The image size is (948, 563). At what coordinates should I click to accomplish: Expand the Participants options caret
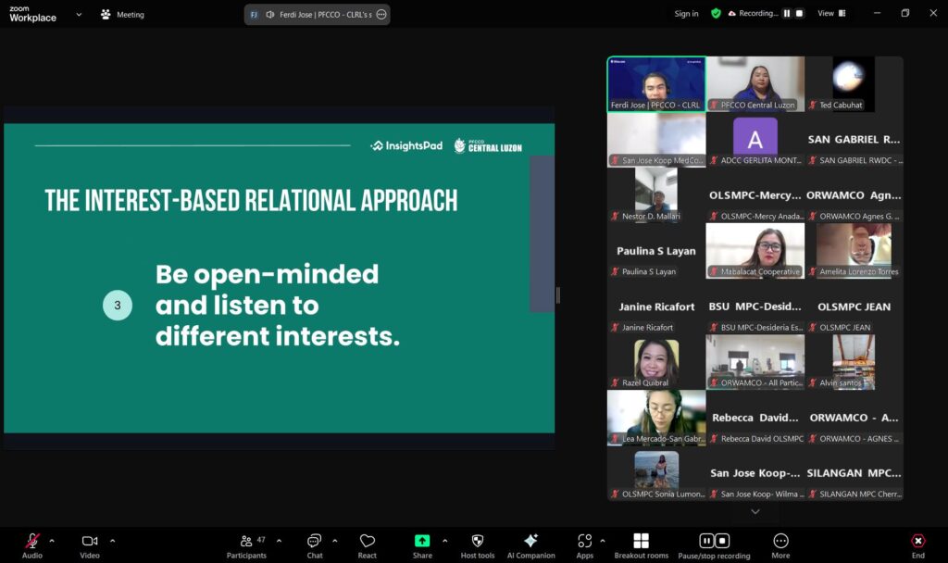tap(279, 541)
